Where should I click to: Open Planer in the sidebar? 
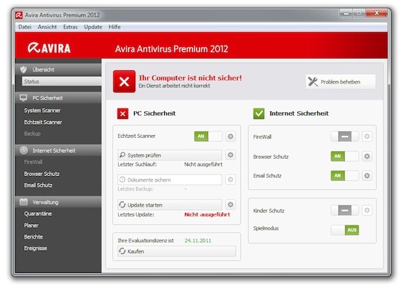[31, 225]
